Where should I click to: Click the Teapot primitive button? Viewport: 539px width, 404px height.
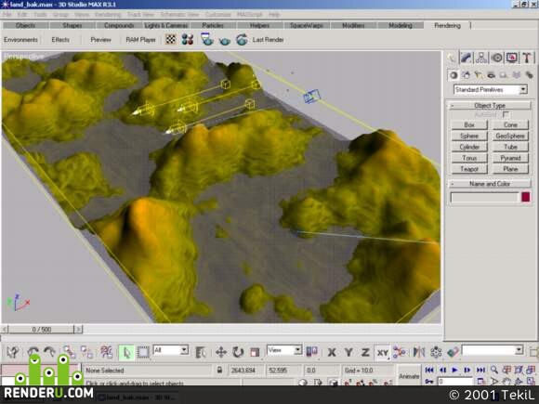tap(469, 169)
